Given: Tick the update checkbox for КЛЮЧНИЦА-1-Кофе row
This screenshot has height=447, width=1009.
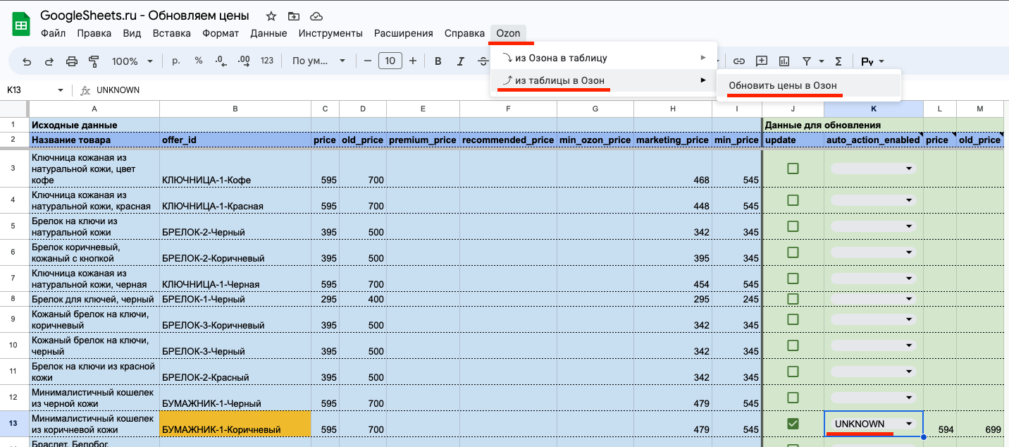Looking at the screenshot, I should click(793, 169).
